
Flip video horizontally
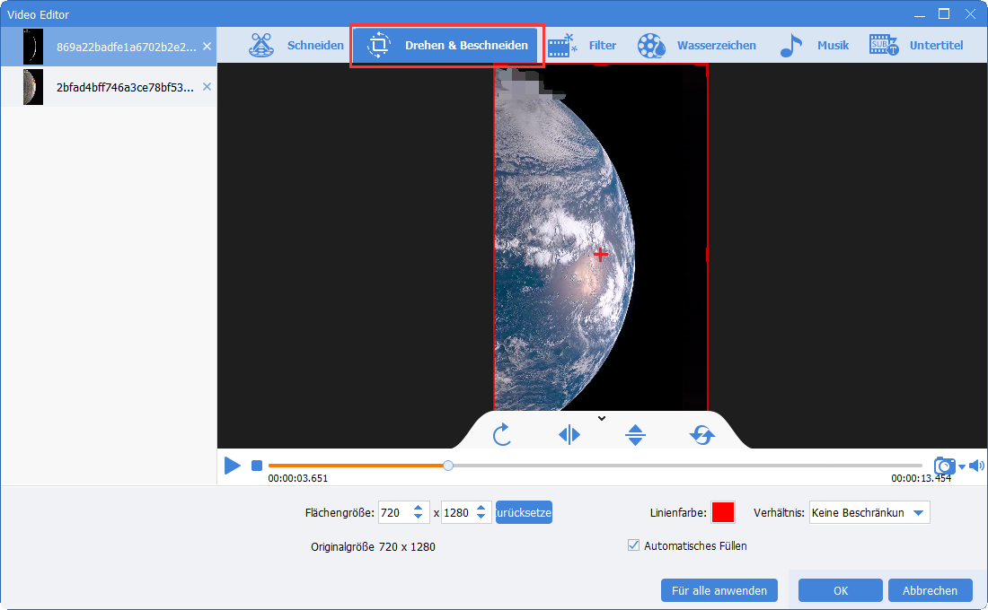click(569, 434)
